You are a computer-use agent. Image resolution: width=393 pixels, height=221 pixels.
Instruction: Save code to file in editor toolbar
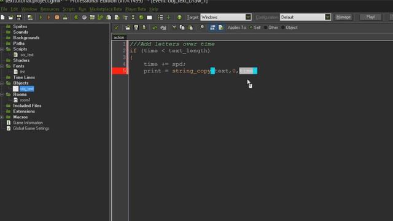tap(136, 27)
